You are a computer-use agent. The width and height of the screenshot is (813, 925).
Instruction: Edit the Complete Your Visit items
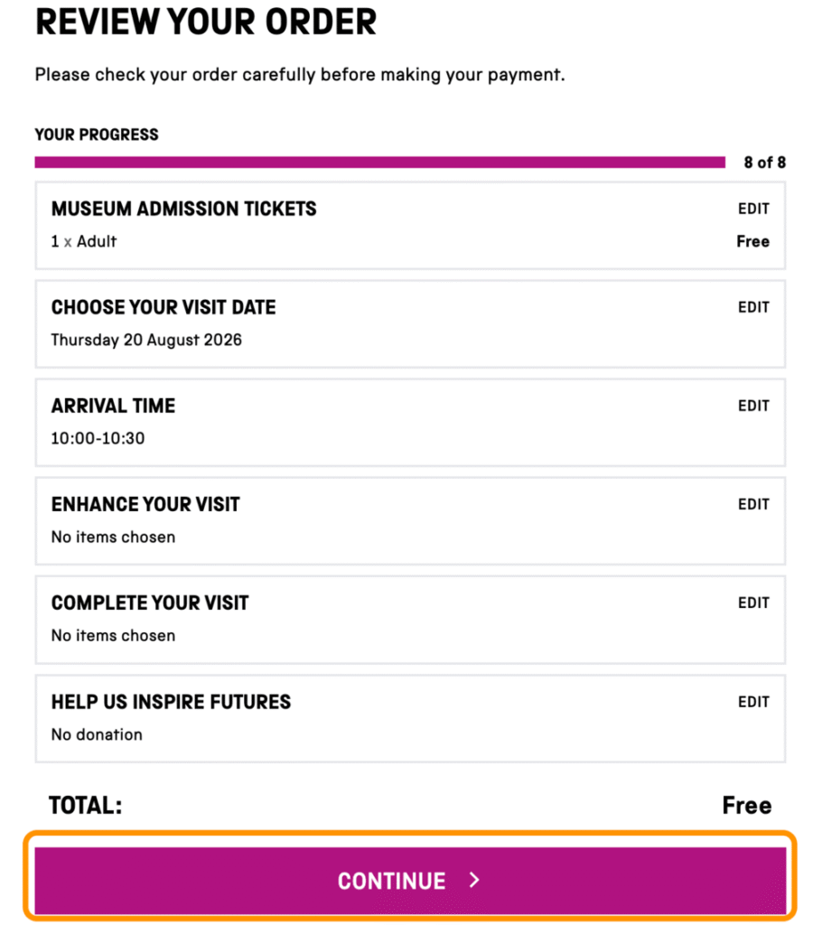tap(753, 603)
